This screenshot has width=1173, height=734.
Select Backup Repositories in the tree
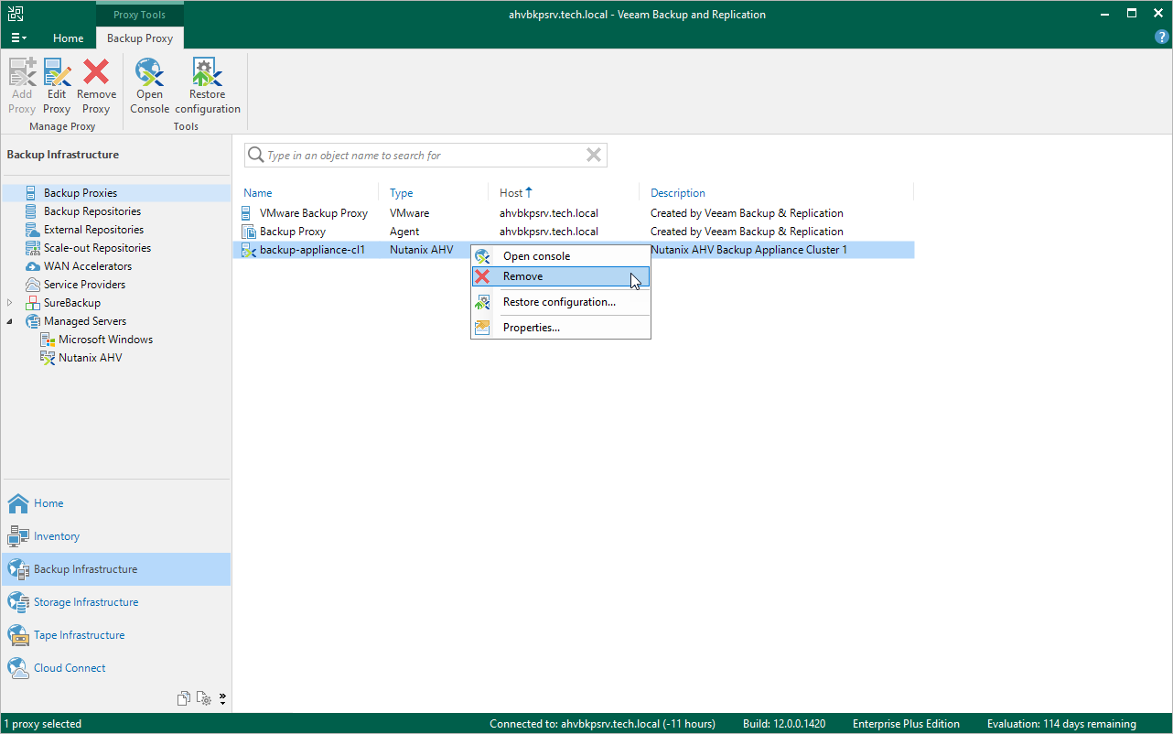tap(92, 211)
